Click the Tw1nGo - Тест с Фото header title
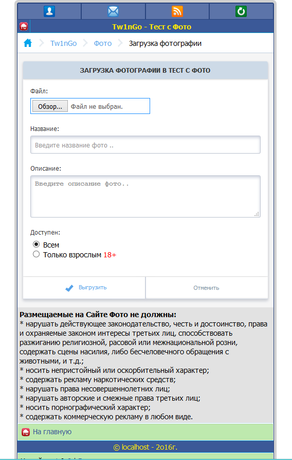 click(152, 27)
